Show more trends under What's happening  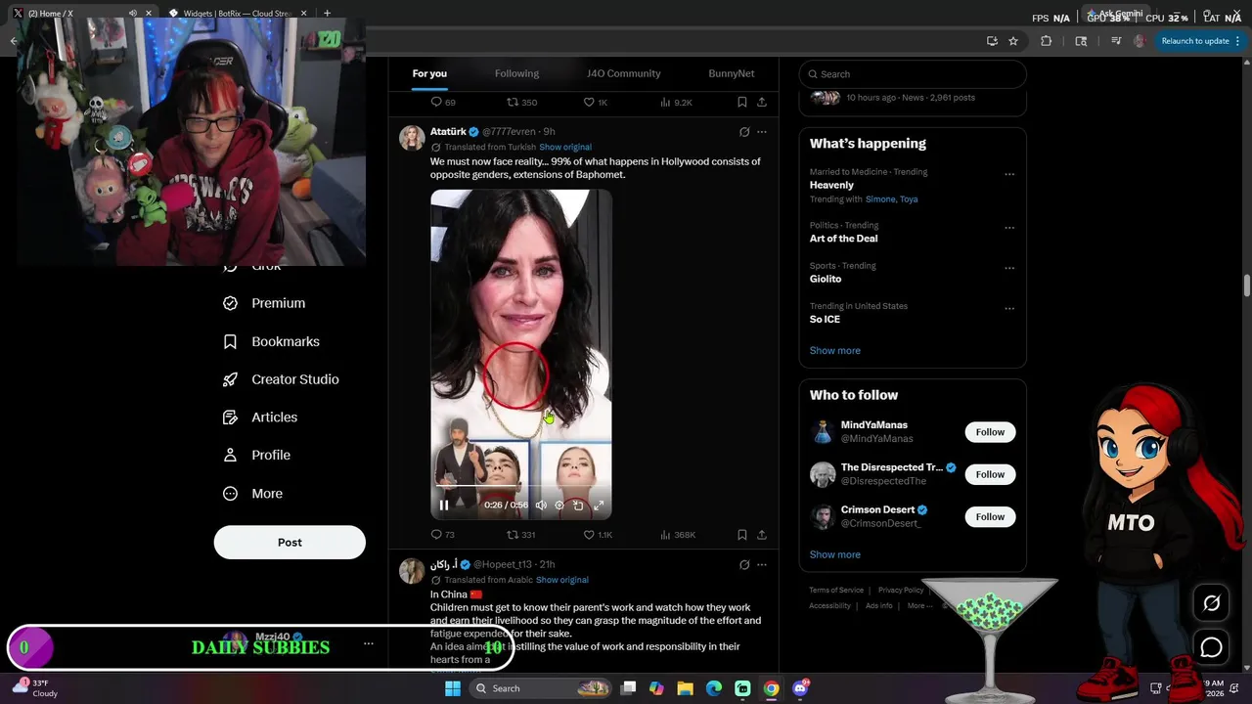click(x=834, y=350)
